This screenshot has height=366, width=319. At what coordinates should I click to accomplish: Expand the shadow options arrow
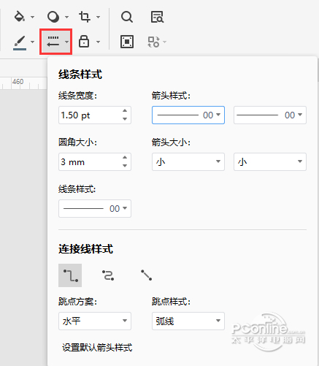66,17
